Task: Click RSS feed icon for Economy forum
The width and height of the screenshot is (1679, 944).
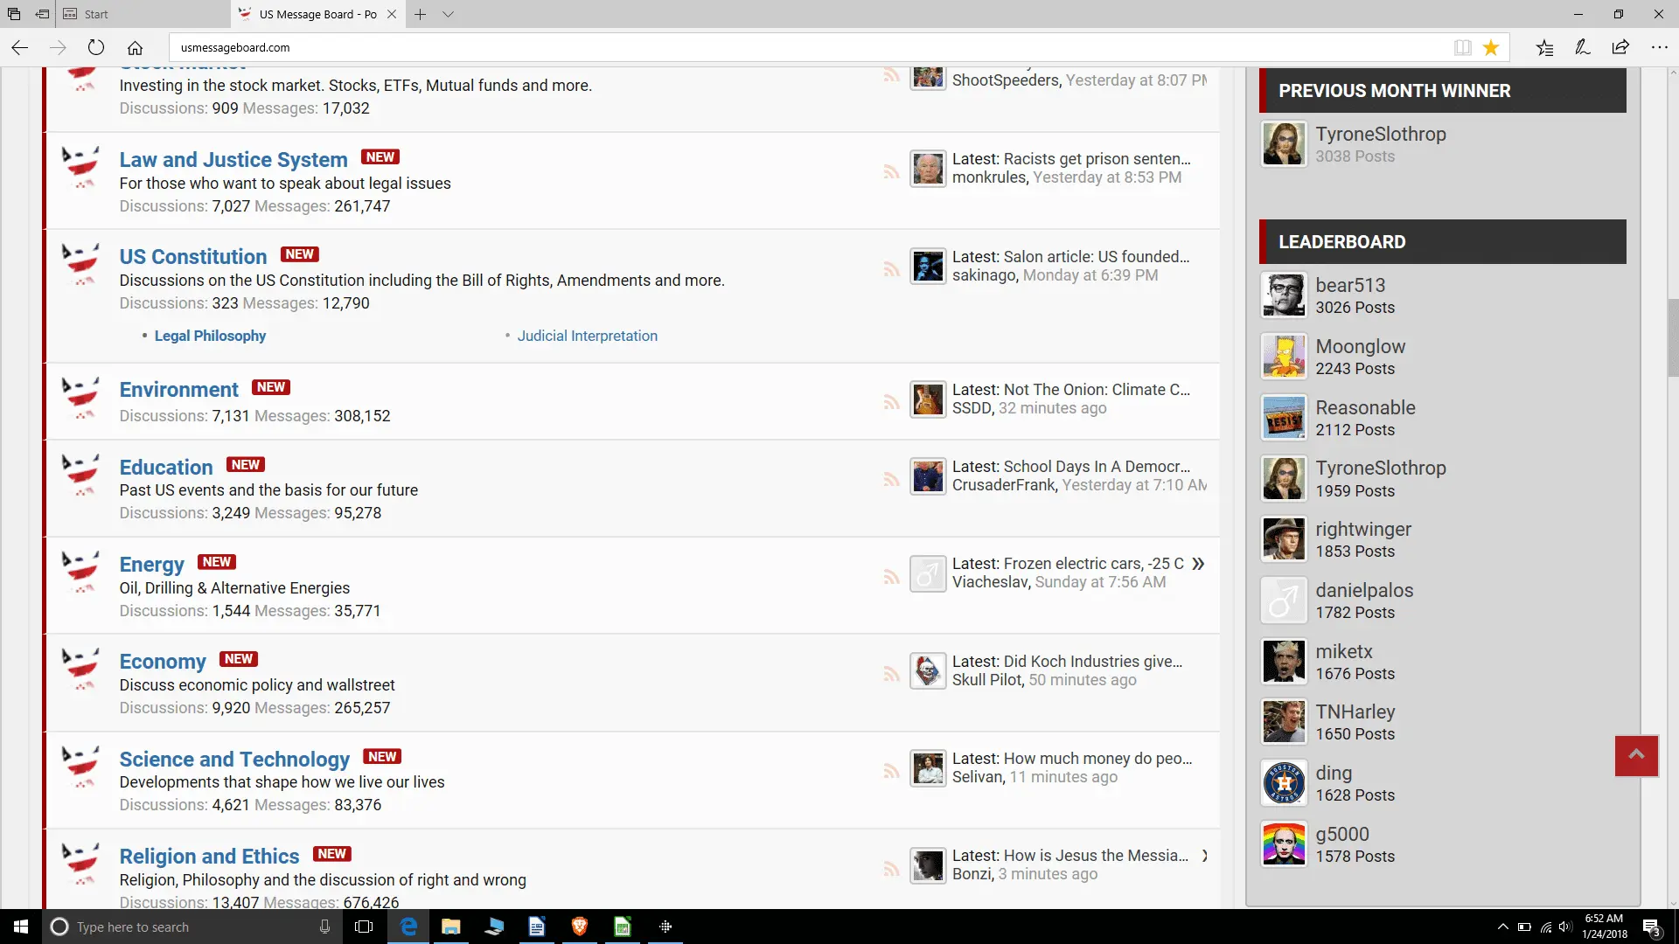Action: pyautogui.click(x=891, y=674)
